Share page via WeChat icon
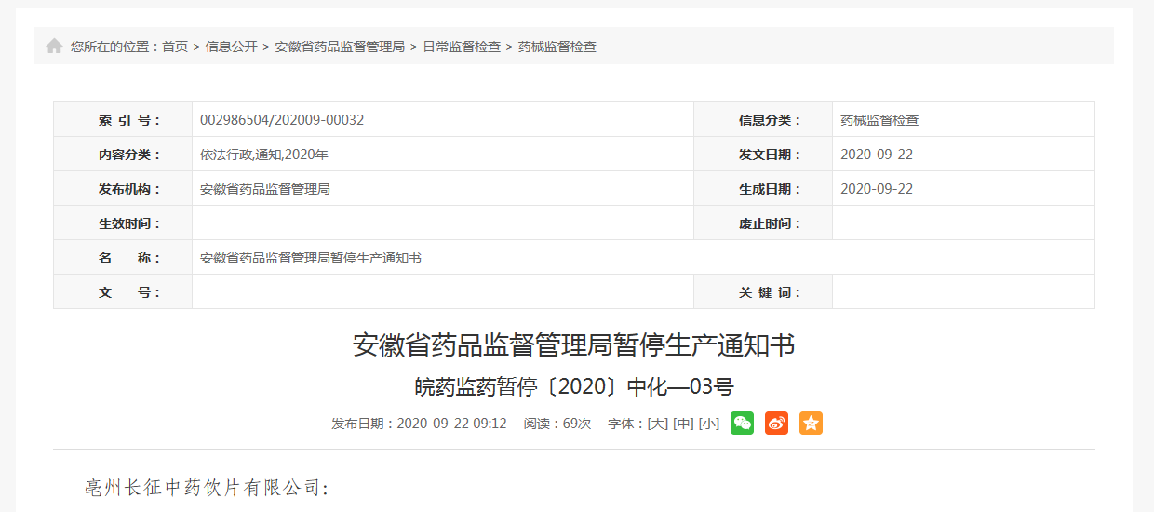The width and height of the screenshot is (1154, 512). [742, 424]
